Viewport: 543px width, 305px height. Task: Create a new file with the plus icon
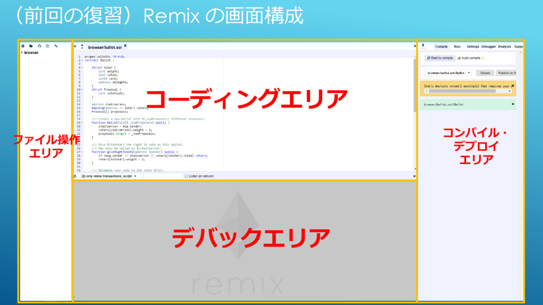(x=23, y=46)
